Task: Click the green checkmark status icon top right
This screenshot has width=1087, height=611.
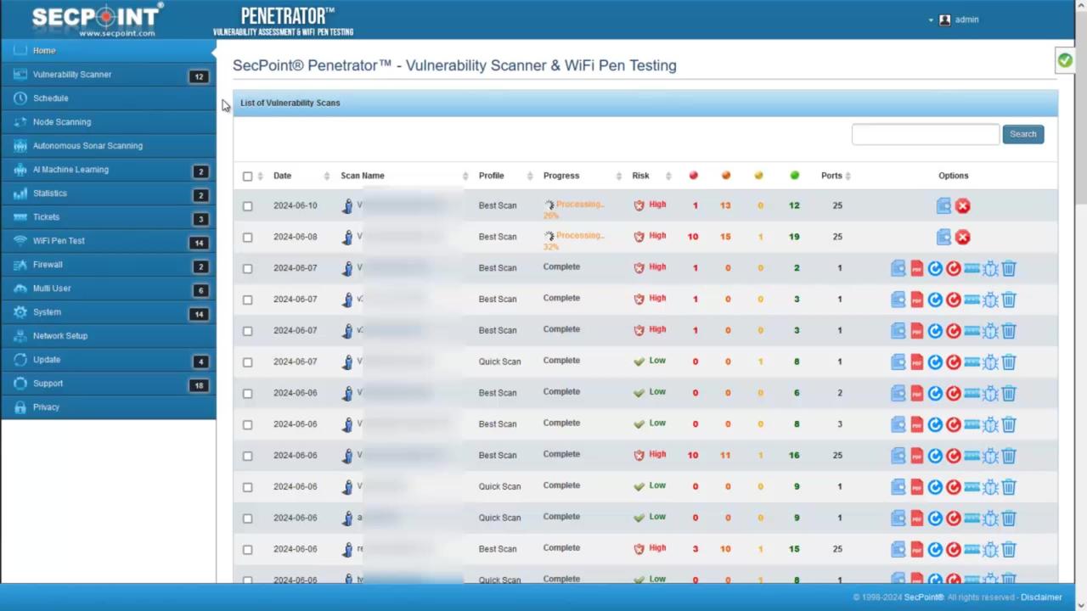Action: click(1065, 59)
